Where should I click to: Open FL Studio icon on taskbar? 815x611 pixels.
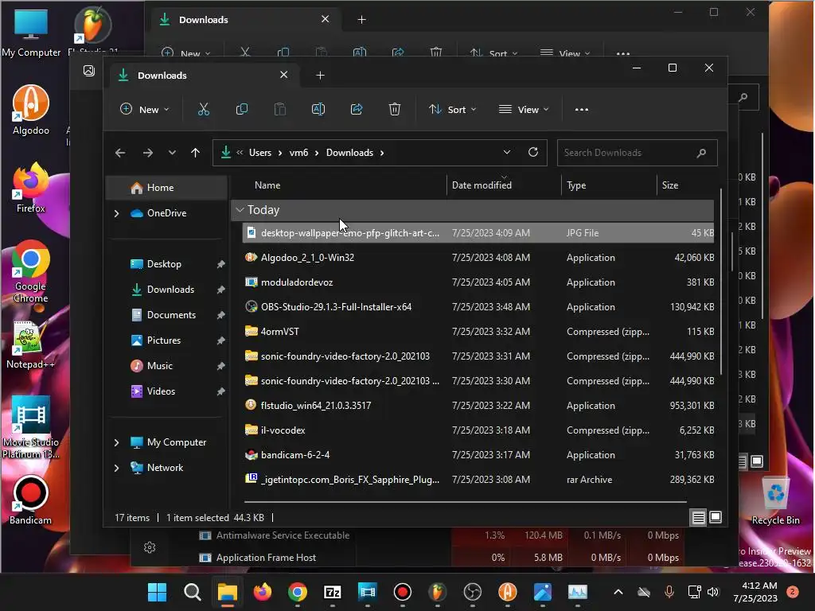[x=437, y=592]
